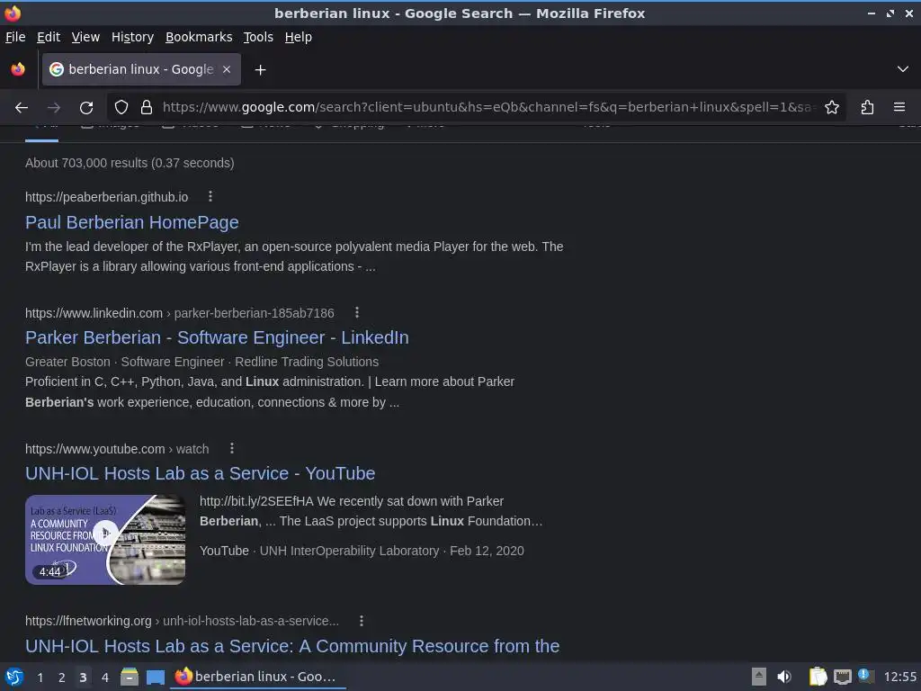Switch to workspace 1
The width and height of the screenshot is (921, 691).
point(40,678)
